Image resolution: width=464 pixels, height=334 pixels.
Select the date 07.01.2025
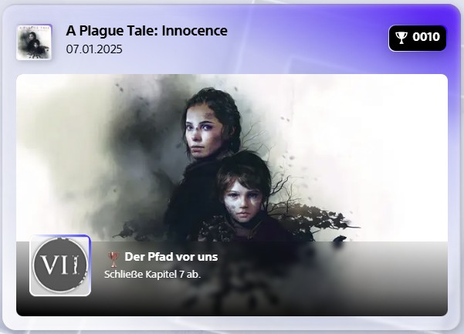pos(94,49)
